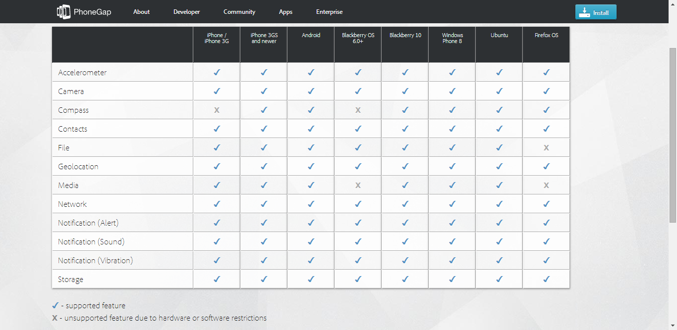
Task: Click the page vertical scrollbar thumb
Action: pyautogui.click(x=673, y=135)
